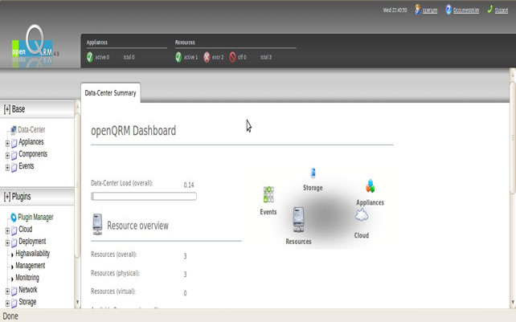
Task: Click the Wed clock time in header
Action: click(x=395, y=10)
